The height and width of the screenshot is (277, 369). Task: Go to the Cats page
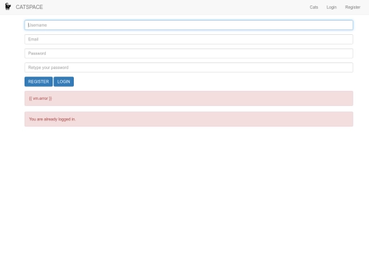314,8
